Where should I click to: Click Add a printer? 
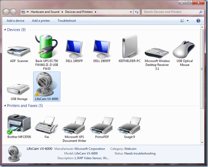[x=41, y=21]
